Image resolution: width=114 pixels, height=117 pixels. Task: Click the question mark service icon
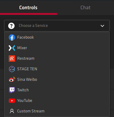[11, 26]
